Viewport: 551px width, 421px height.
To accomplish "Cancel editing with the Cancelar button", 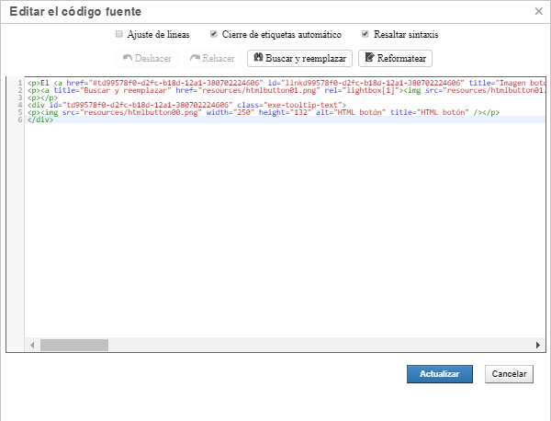I will coord(510,374).
